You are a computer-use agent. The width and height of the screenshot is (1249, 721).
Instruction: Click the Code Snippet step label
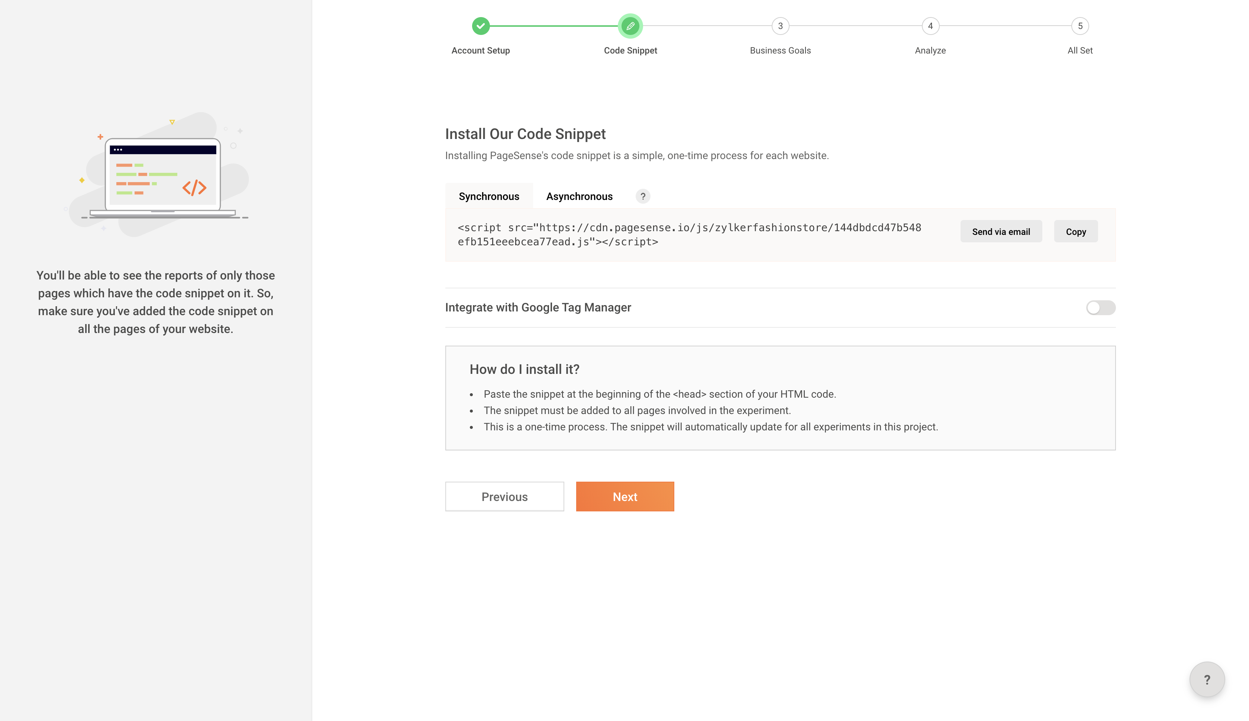[x=630, y=50]
